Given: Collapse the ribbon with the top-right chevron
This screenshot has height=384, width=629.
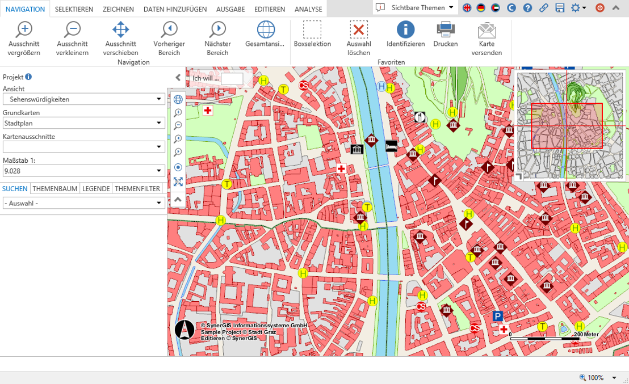Looking at the screenshot, I should pos(616,8).
